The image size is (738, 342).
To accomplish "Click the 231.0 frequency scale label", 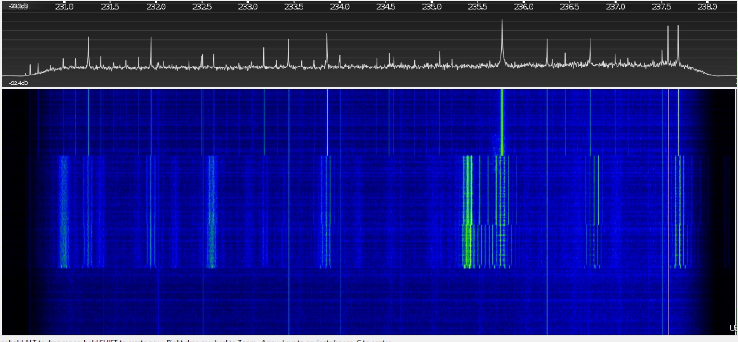I will click(64, 7).
